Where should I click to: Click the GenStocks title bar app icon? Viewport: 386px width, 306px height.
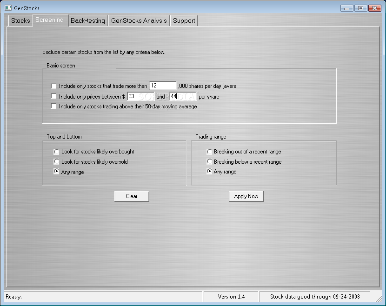coord(8,8)
